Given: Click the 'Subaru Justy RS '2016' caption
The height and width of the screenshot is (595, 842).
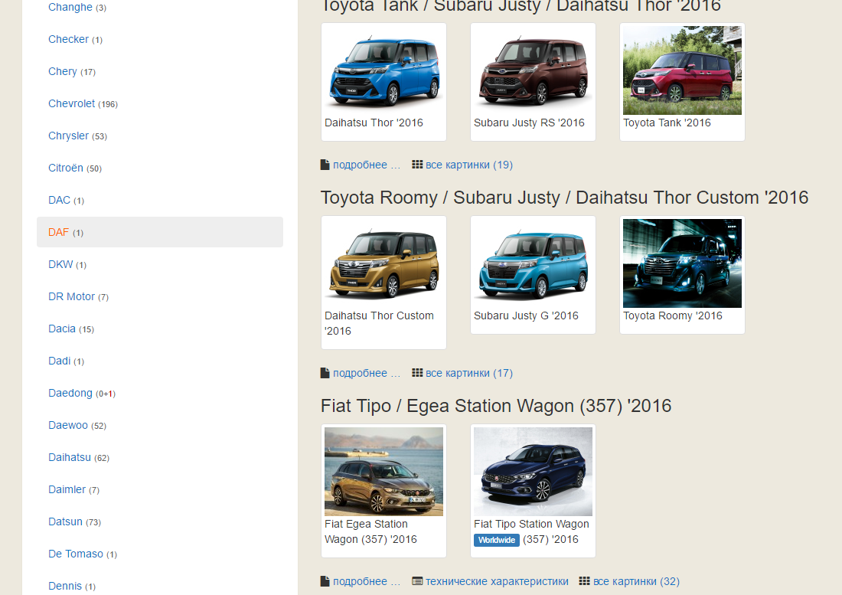Looking at the screenshot, I should point(529,123).
